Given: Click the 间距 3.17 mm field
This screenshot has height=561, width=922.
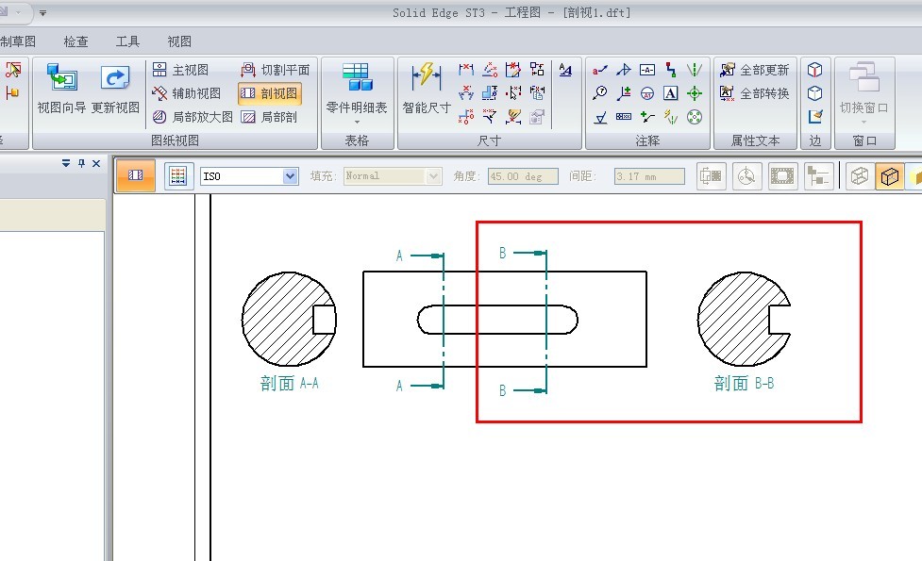Looking at the screenshot, I should 650,176.
